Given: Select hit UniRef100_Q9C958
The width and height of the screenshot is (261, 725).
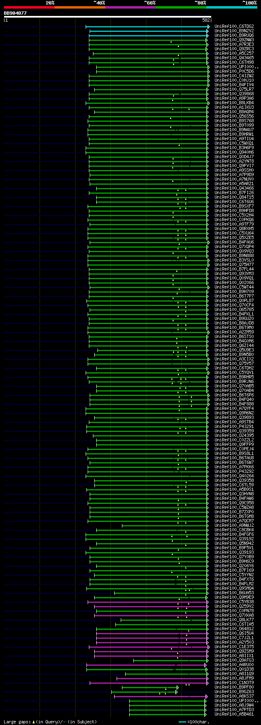Looking at the screenshot, I should click(x=234, y=503).
